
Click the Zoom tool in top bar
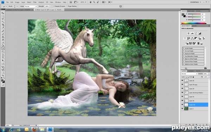(94, 2)
